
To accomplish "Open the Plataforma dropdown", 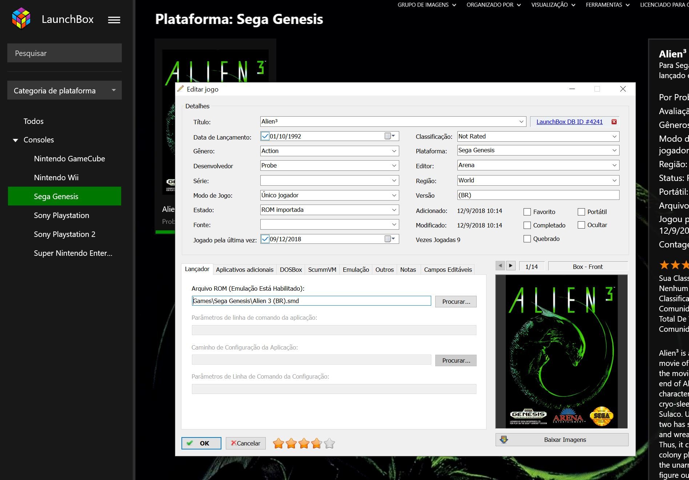I will 614,150.
